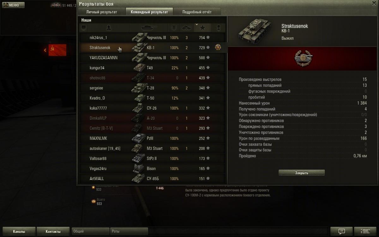Screen dimensions: 379x237
Task: Click the medal icon in Straktusenok's row
Action: click(x=218, y=47)
